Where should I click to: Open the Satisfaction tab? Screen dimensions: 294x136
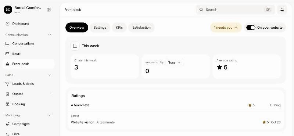pos(141,28)
